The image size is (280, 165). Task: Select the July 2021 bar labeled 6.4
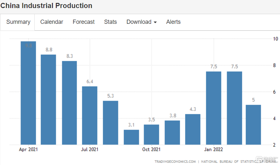coord(89,115)
